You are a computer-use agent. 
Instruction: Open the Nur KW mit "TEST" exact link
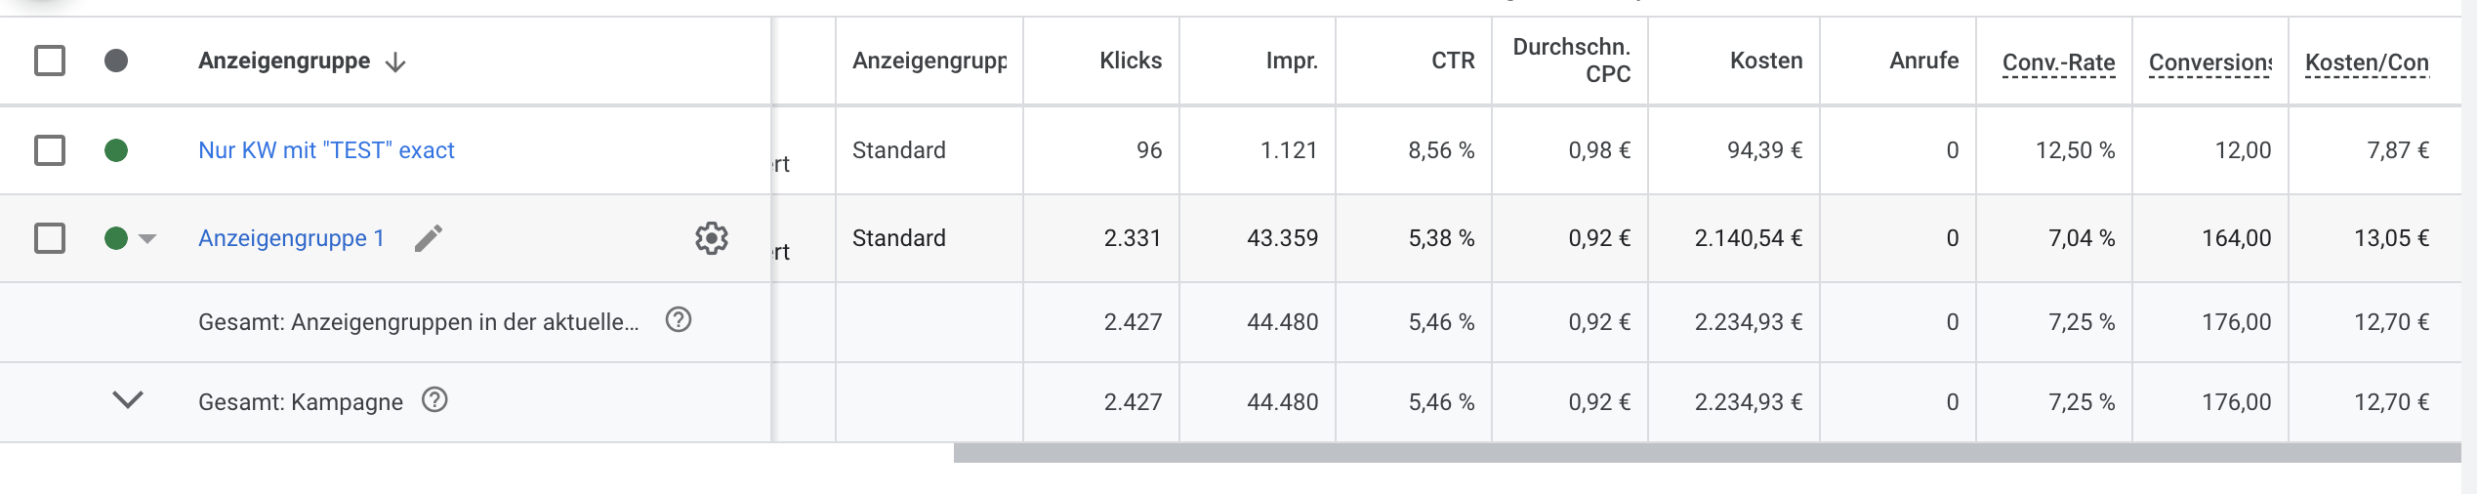[x=326, y=150]
